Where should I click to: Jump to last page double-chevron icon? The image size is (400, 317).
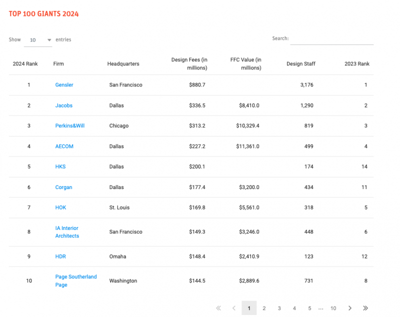[x=365, y=308]
